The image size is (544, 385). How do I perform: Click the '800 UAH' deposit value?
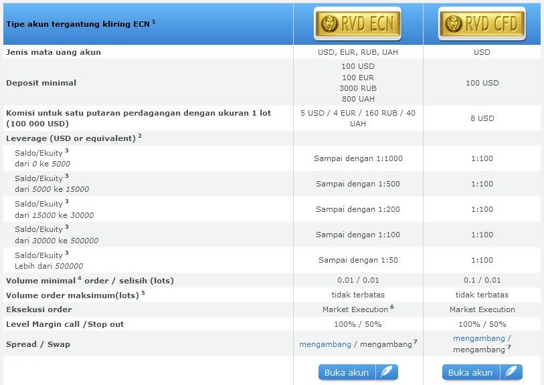pos(358,99)
